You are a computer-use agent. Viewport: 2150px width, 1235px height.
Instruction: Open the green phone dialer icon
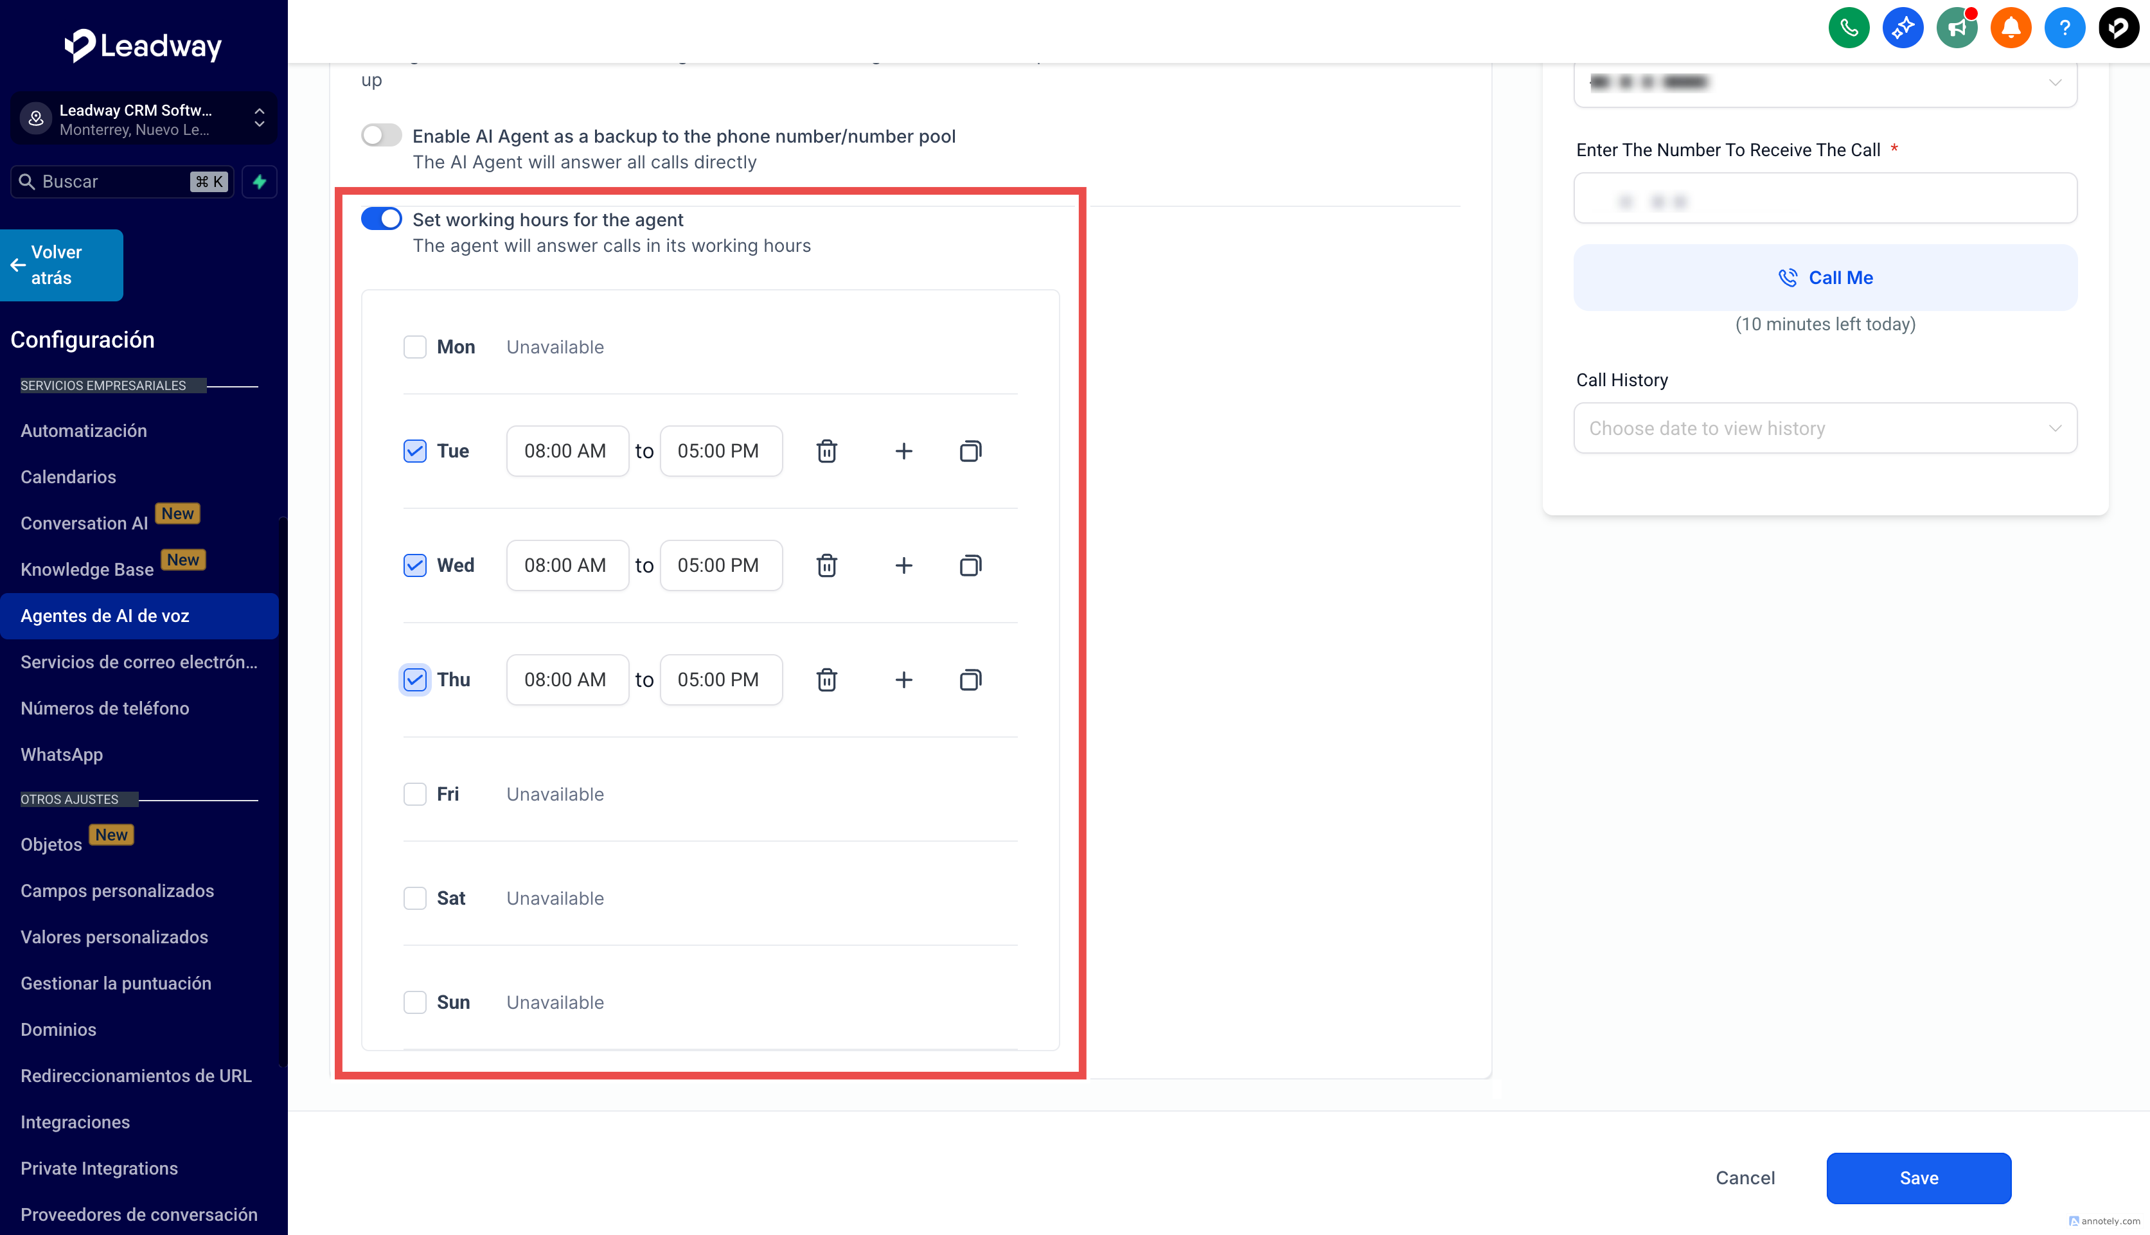click(x=1848, y=29)
